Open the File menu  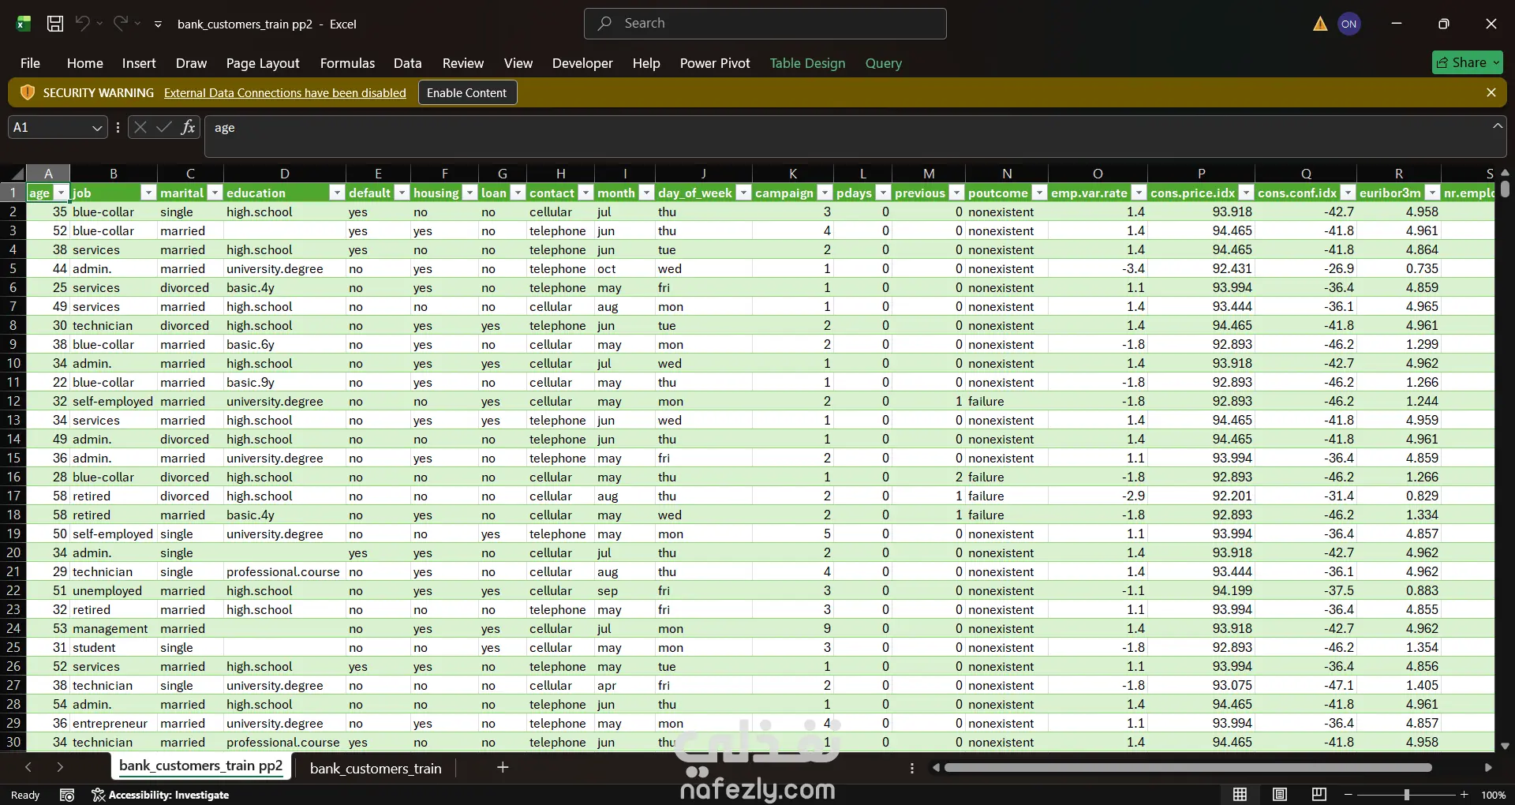click(x=30, y=63)
